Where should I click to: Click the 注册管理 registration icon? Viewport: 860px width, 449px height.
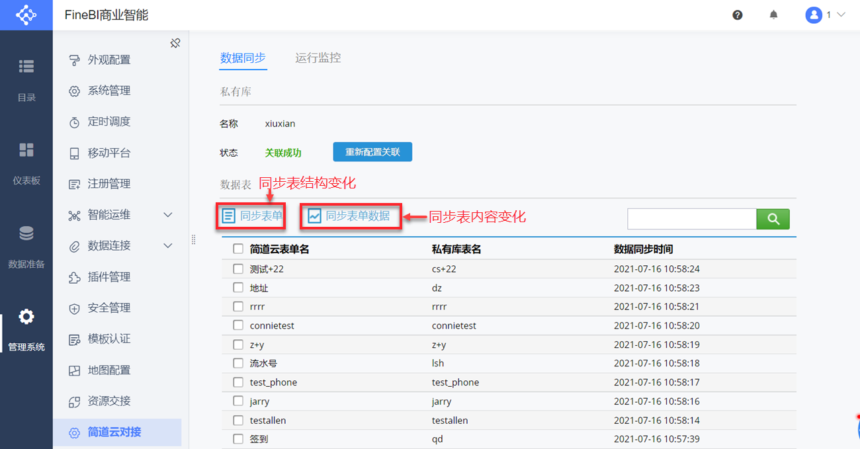tap(75, 184)
